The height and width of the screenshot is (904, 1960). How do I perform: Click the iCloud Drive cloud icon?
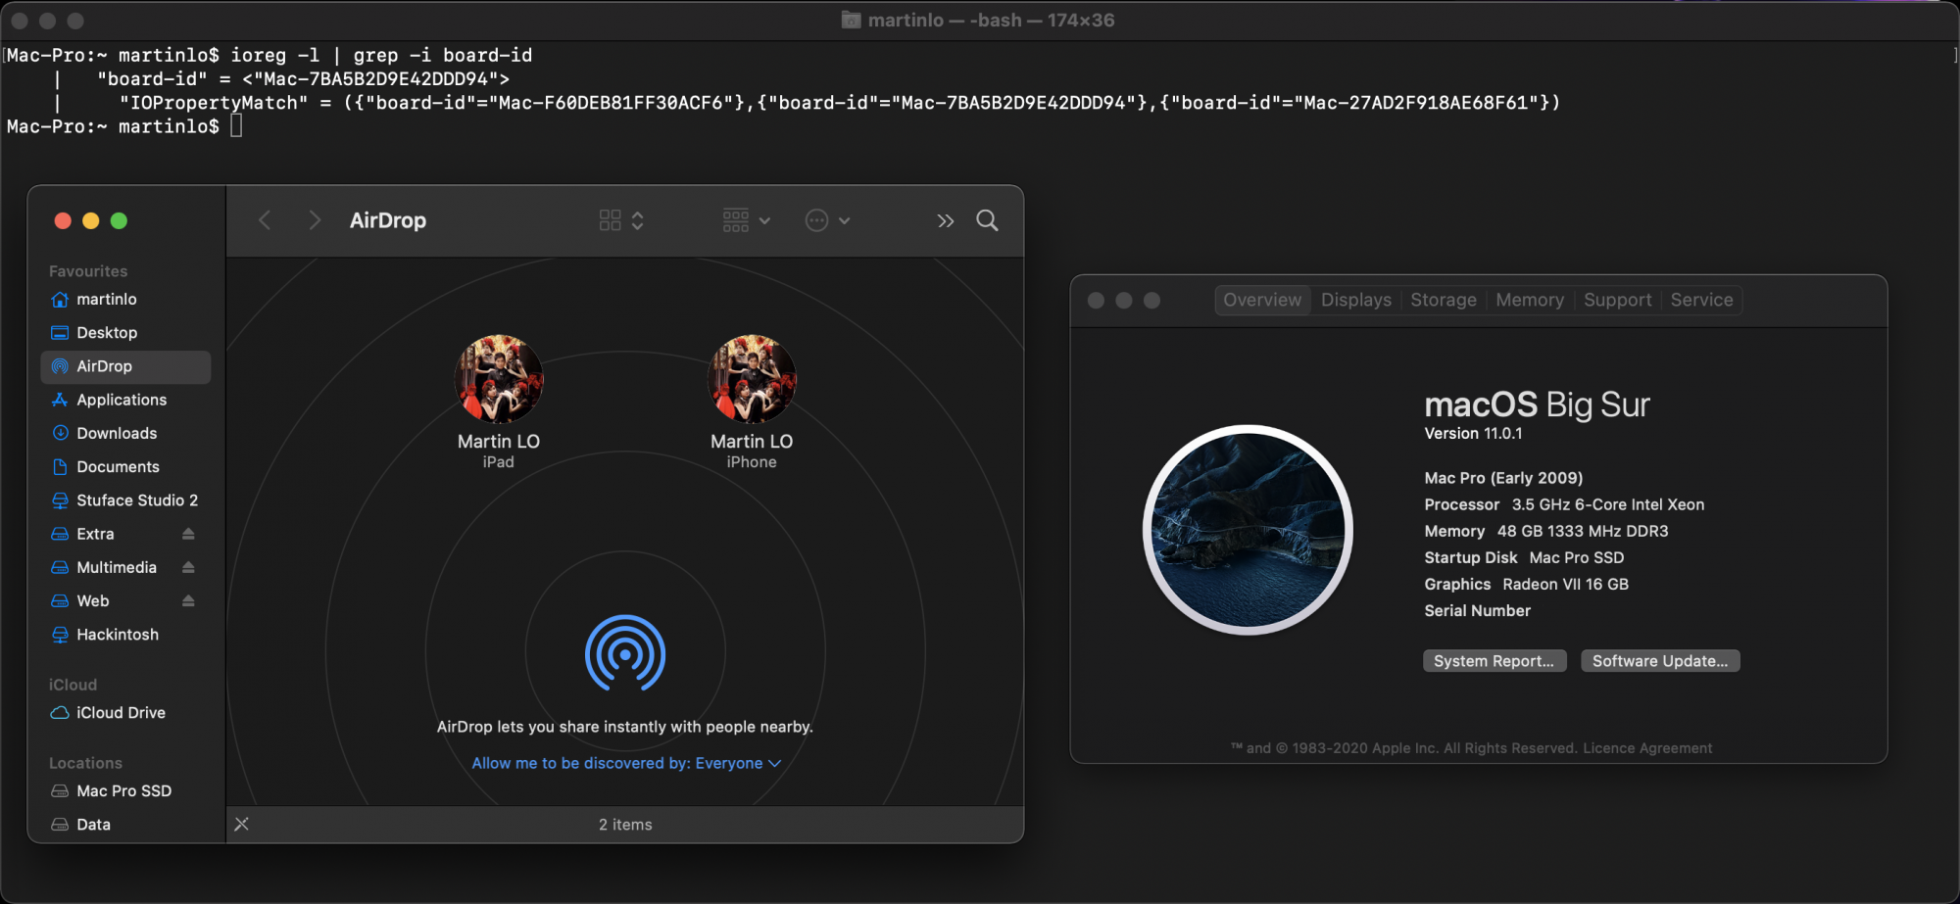click(60, 713)
